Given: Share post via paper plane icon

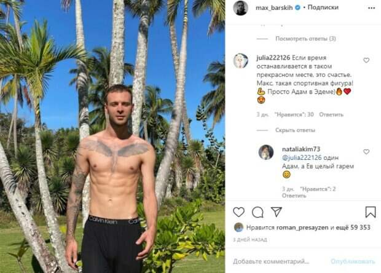Looking at the screenshot, I should [x=277, y=212].
